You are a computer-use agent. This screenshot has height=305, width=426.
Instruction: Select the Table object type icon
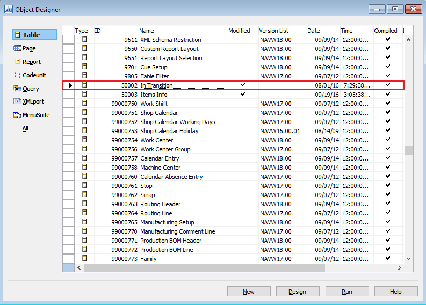(18, 35)
